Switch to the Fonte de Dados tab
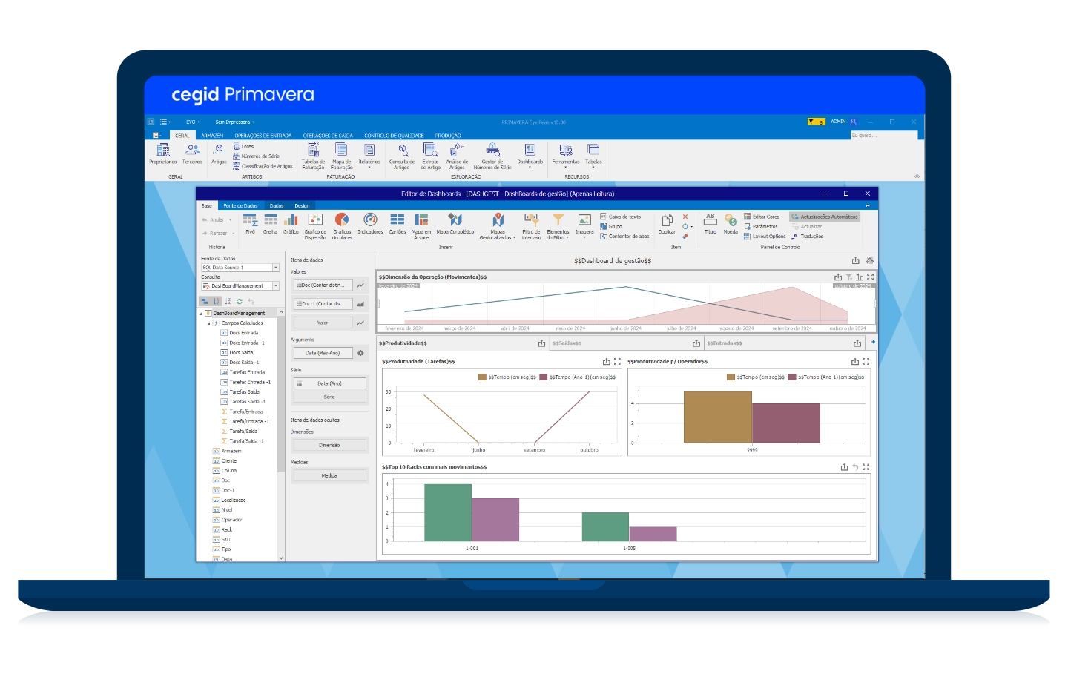This screenshot has width=1068, height=674. pyautogui.click(x=240, y=205)
